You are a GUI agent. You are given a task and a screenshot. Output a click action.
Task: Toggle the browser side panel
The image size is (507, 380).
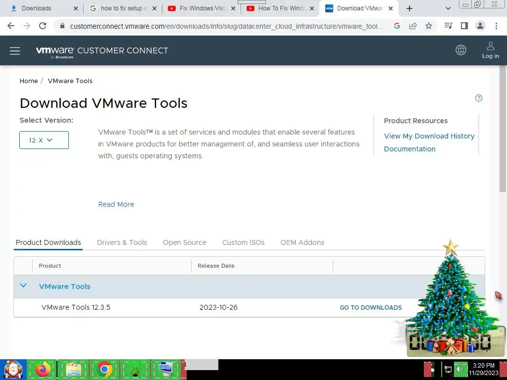[464, 26]
